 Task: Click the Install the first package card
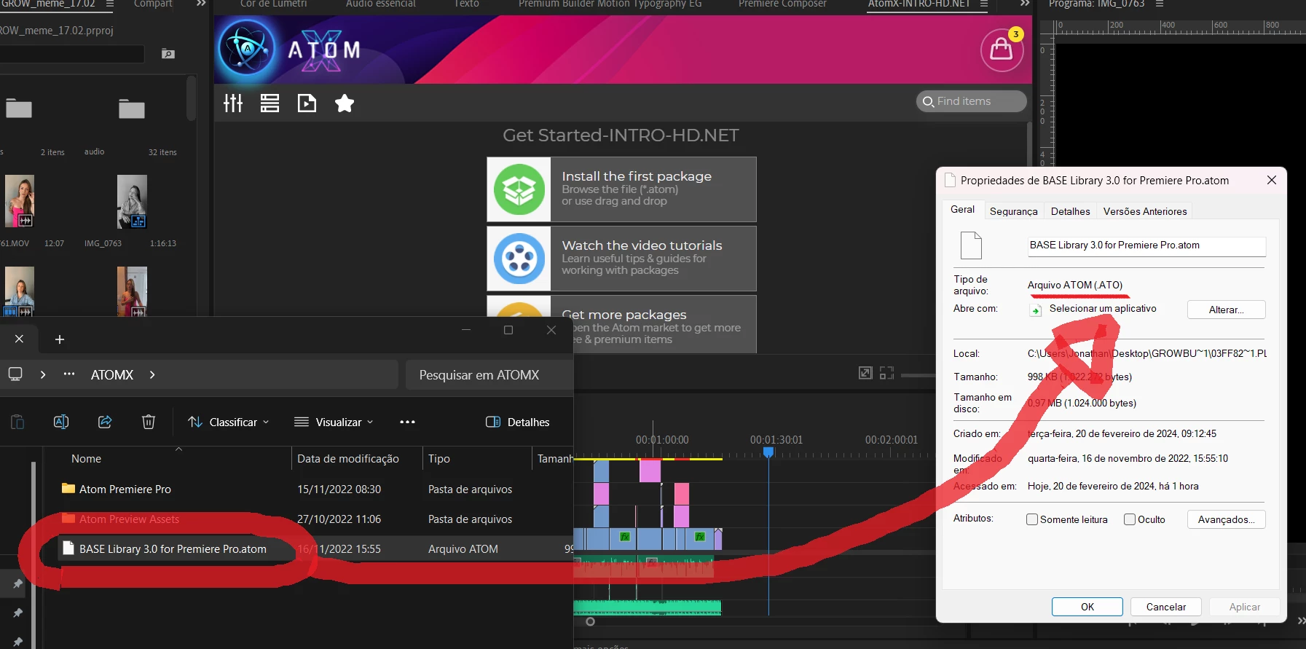(622, 189)
